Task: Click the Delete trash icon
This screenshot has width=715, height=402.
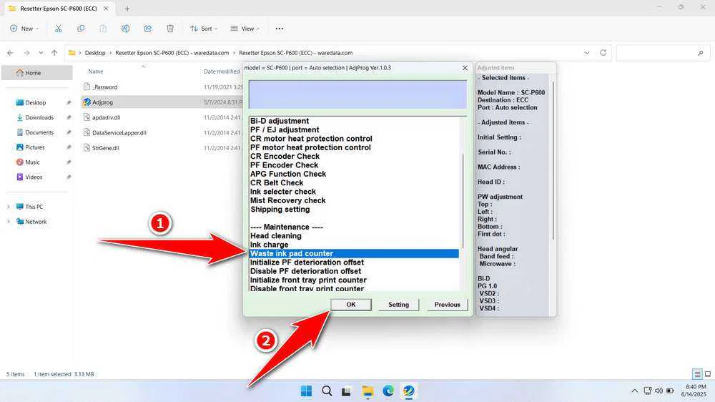Action: pos(170,29)
